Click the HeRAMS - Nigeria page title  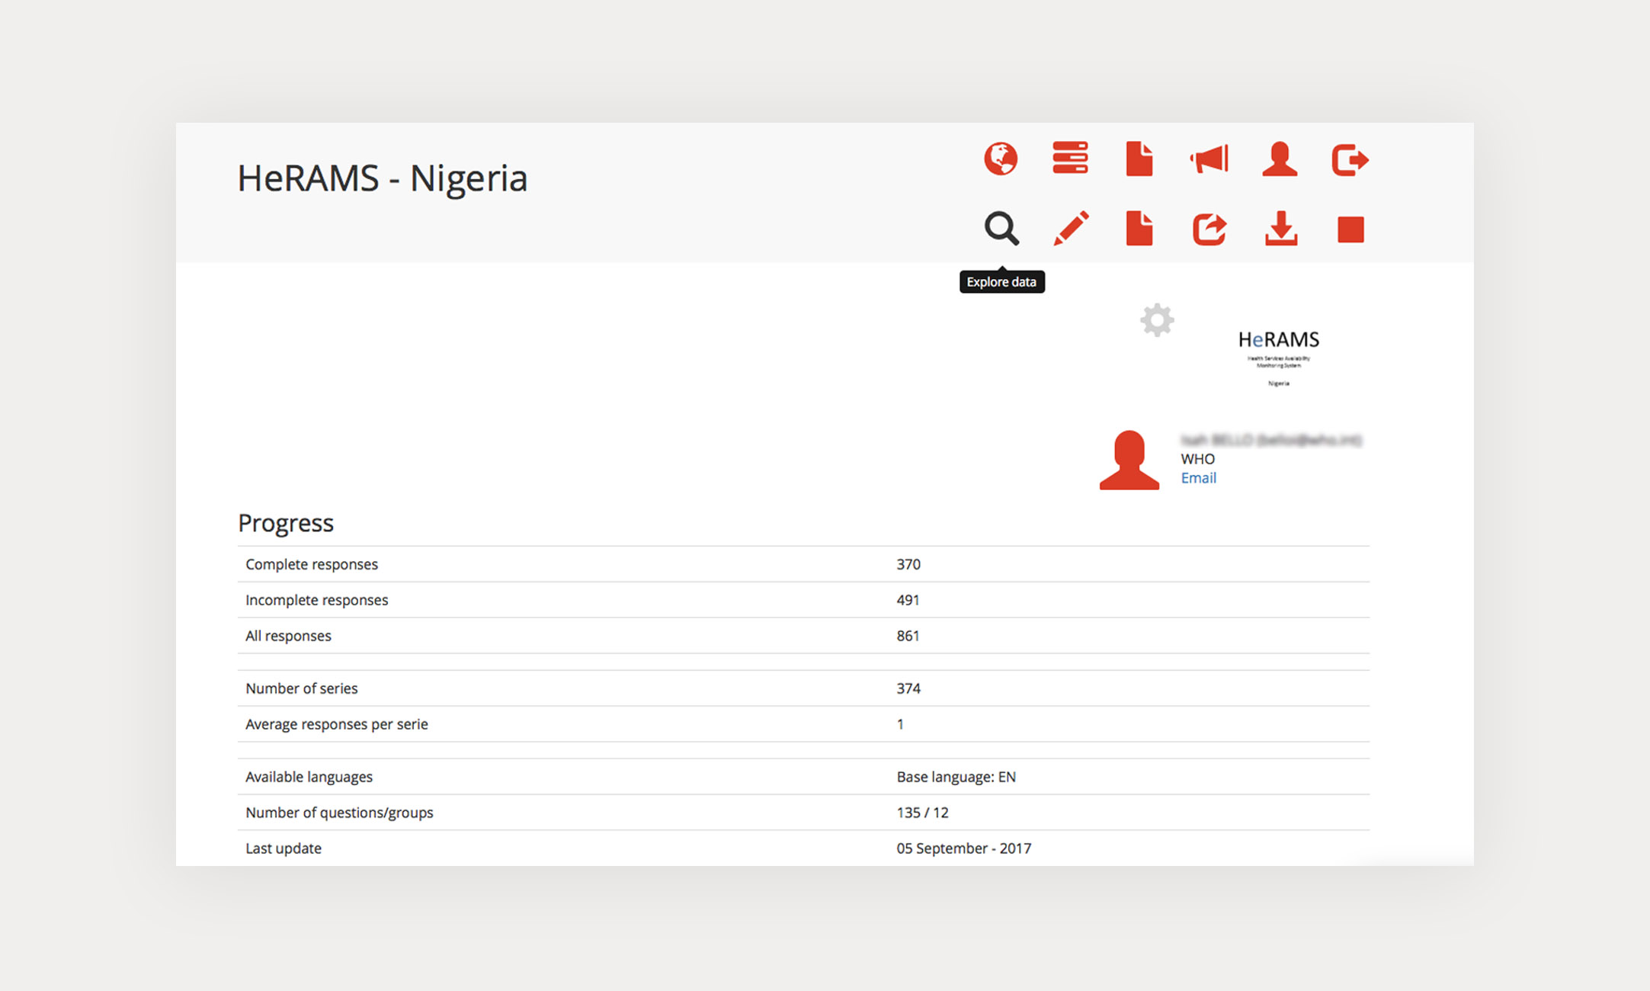[x=382, y=178]
